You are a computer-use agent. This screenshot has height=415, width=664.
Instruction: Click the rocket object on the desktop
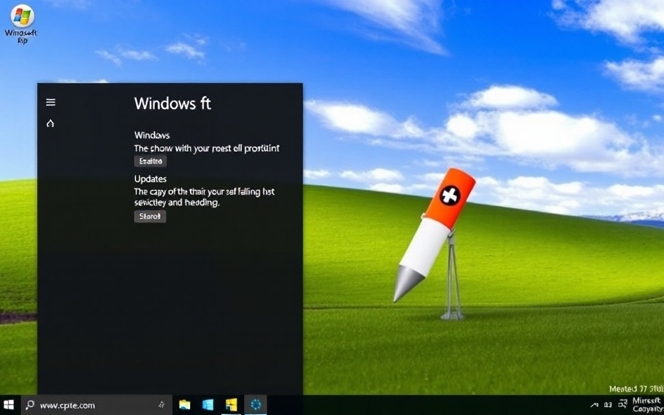(x=434, y=234)
